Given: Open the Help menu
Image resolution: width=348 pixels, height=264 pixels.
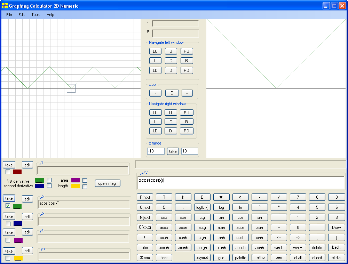Looking at the screenshot, I should pos(50,15).
